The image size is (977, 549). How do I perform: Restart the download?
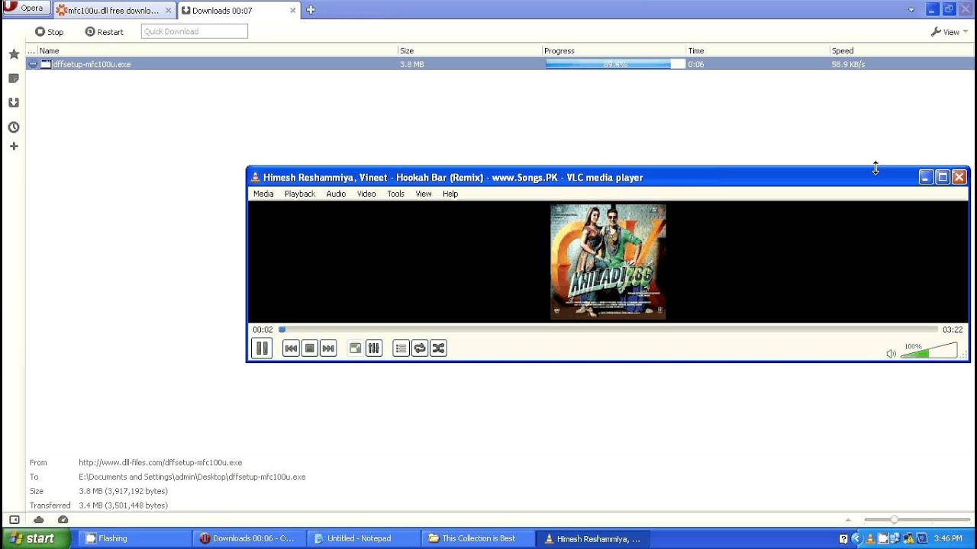pyautogui.click(x=104, y=32)
